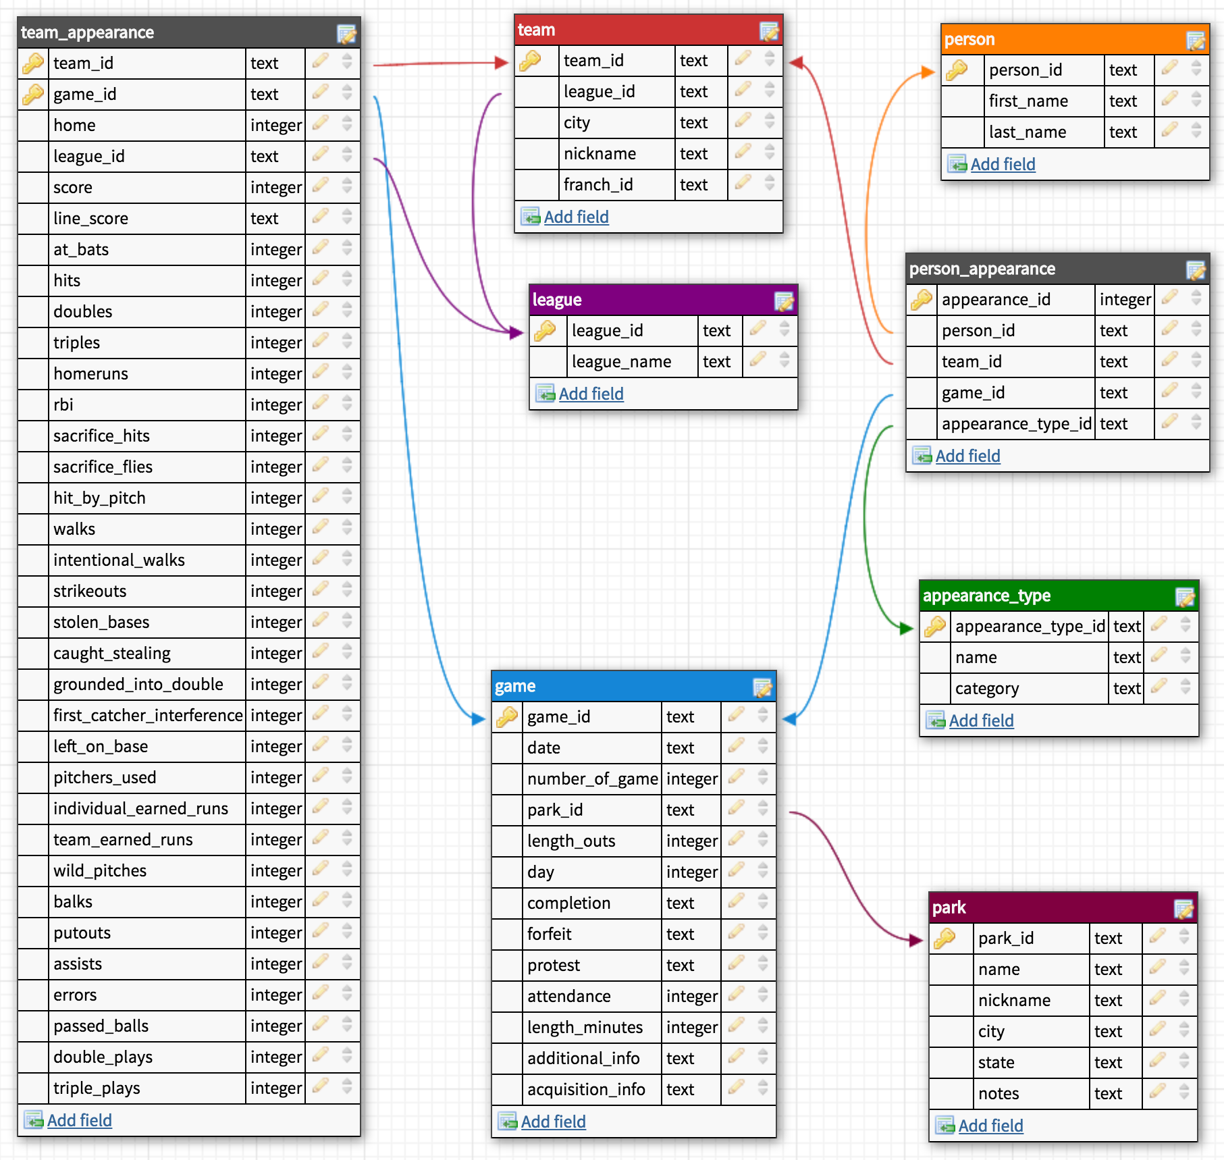This screenshot has height=1160, width=1224.
Task: Click the Add field link under the game table
Action: coord(553,1121)
